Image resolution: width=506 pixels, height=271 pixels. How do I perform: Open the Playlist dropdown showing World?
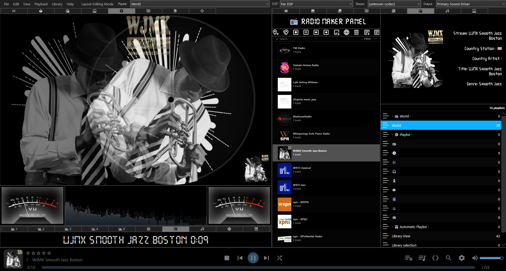pos(200,4)
